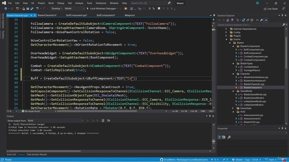The width and height of the screenshot is (289, 162).
Task: Click Collapse All icon in Solution Explorer
Action: (248, 20)
